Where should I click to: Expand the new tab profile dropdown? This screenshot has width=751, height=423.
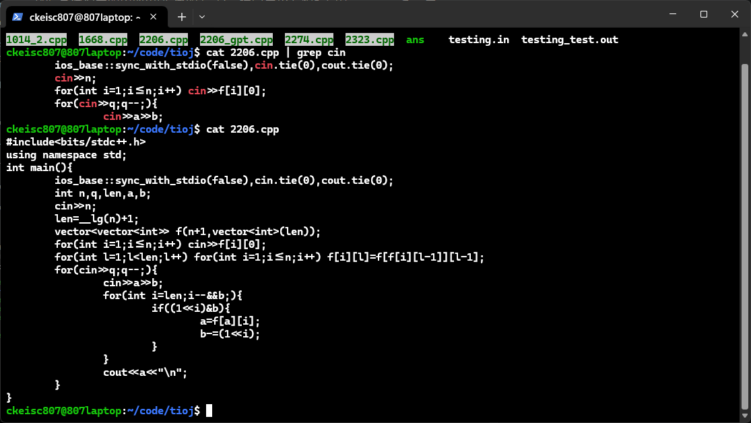tap(202, 16)
